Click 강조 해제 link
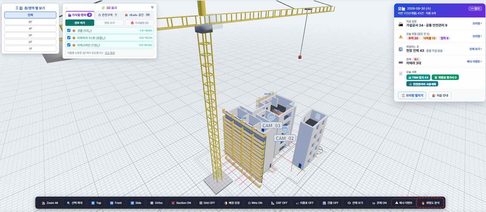This screenshot has height=212, width=486. point(110,53)
